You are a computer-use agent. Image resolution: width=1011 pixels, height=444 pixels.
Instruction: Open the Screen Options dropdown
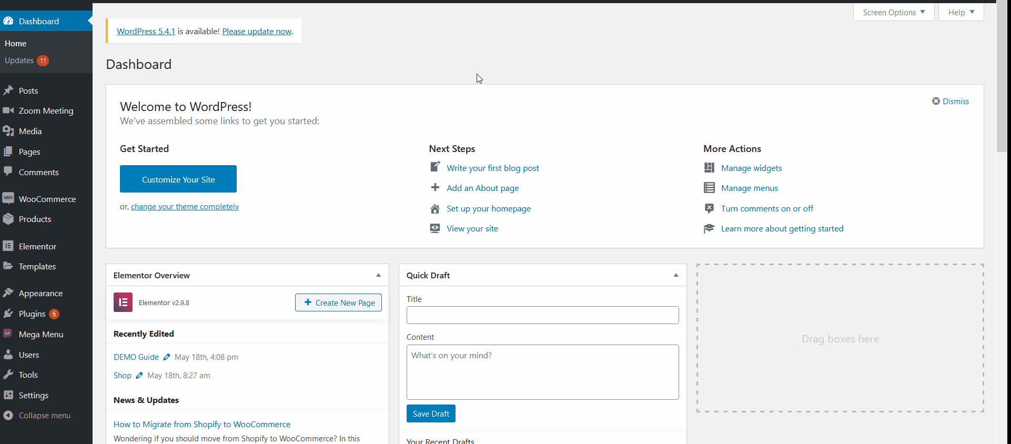pos(894,12)
